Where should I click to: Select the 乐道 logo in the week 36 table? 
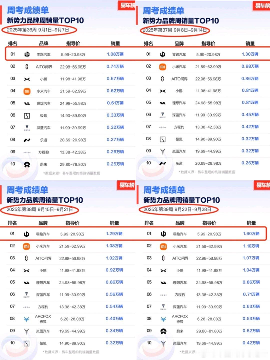(27, 140)
